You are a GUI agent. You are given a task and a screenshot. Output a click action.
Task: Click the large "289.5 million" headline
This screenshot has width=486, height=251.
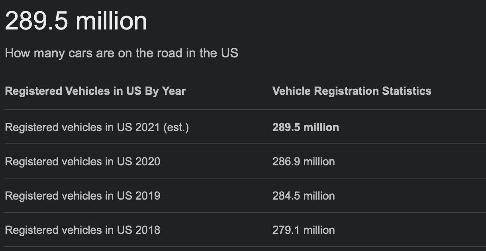(x=76, y=21)
